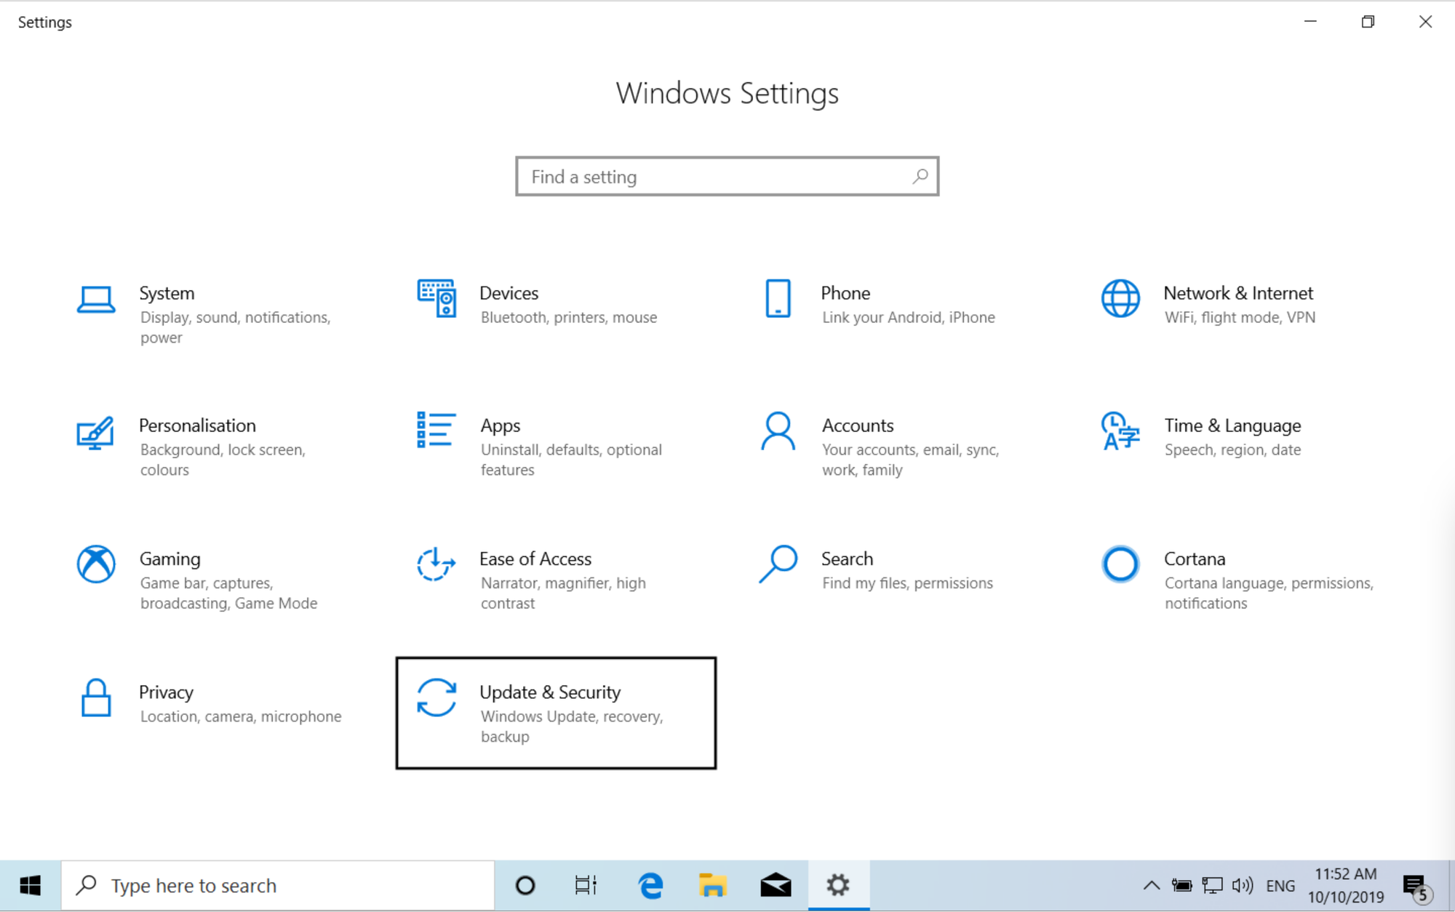Click the ENG language indicator

coord(1280,886)
